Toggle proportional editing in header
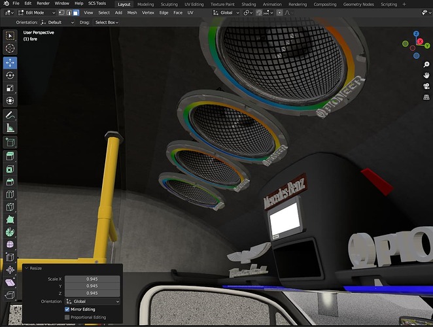The image size is (433, 327). coord(279,12)
